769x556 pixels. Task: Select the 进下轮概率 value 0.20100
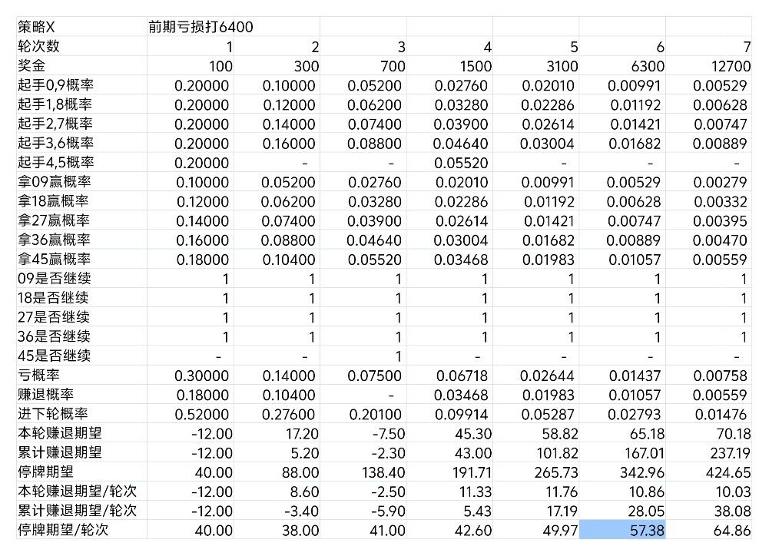point(375,414)
